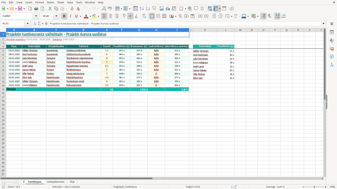Open the Format menu

tap(39, 2)
